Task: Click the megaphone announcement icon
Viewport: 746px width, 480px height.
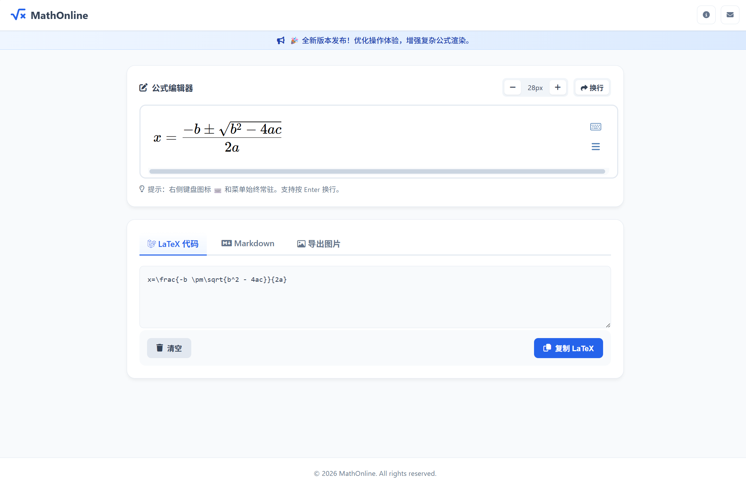Action: 281,40
